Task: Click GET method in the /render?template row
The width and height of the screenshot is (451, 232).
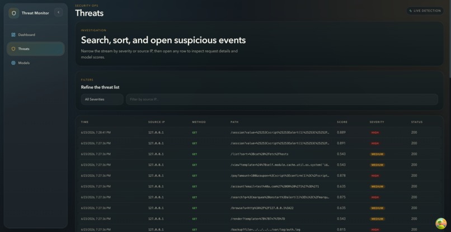Action: [195, 219]
